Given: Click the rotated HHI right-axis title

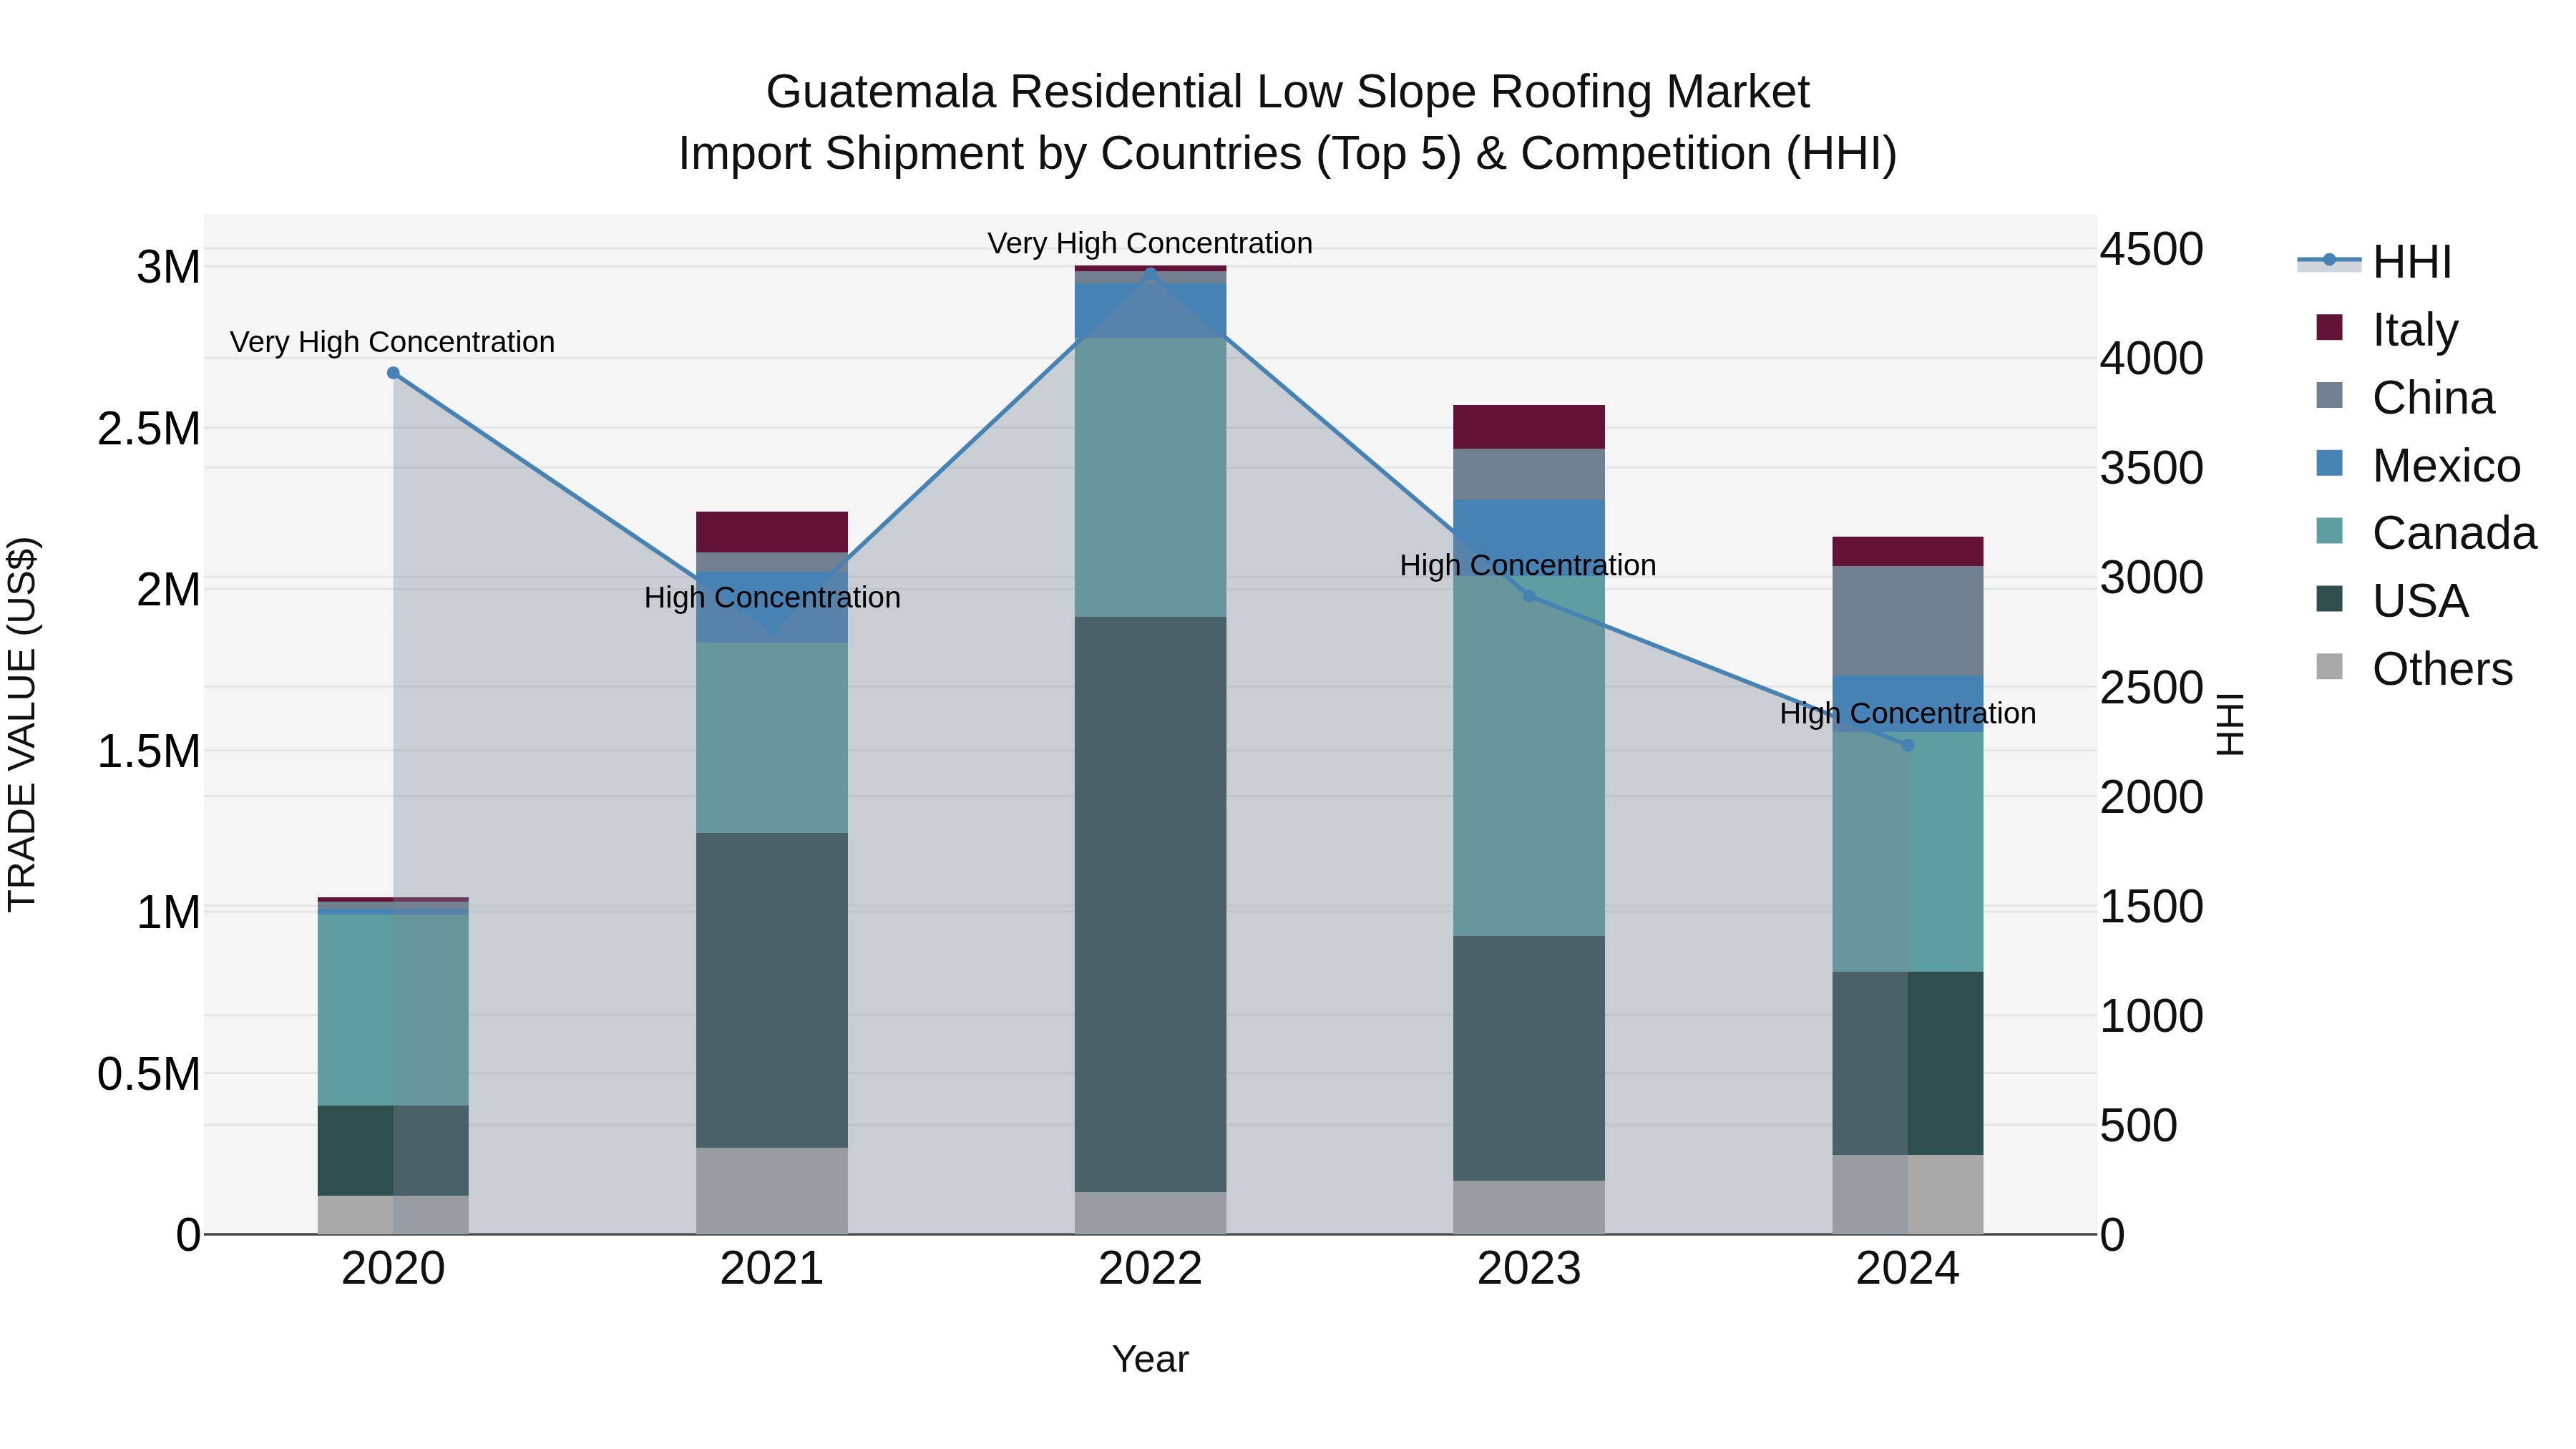Looking at the screenshot, I should (2230, 724).
